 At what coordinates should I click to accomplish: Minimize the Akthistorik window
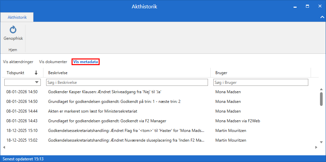click(x=295, y=6)
